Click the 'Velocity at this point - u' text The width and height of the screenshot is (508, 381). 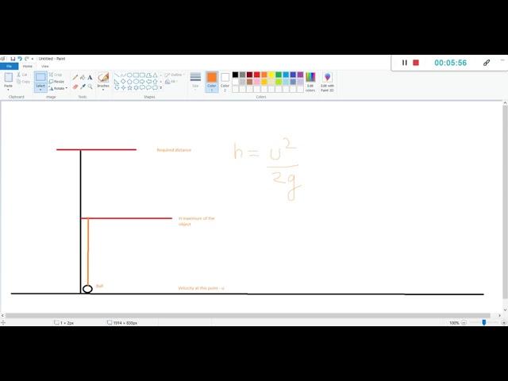[x=201, y=288]
